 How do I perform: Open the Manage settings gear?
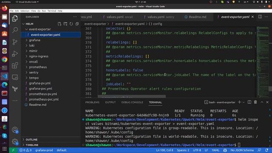tap(15, 142)
